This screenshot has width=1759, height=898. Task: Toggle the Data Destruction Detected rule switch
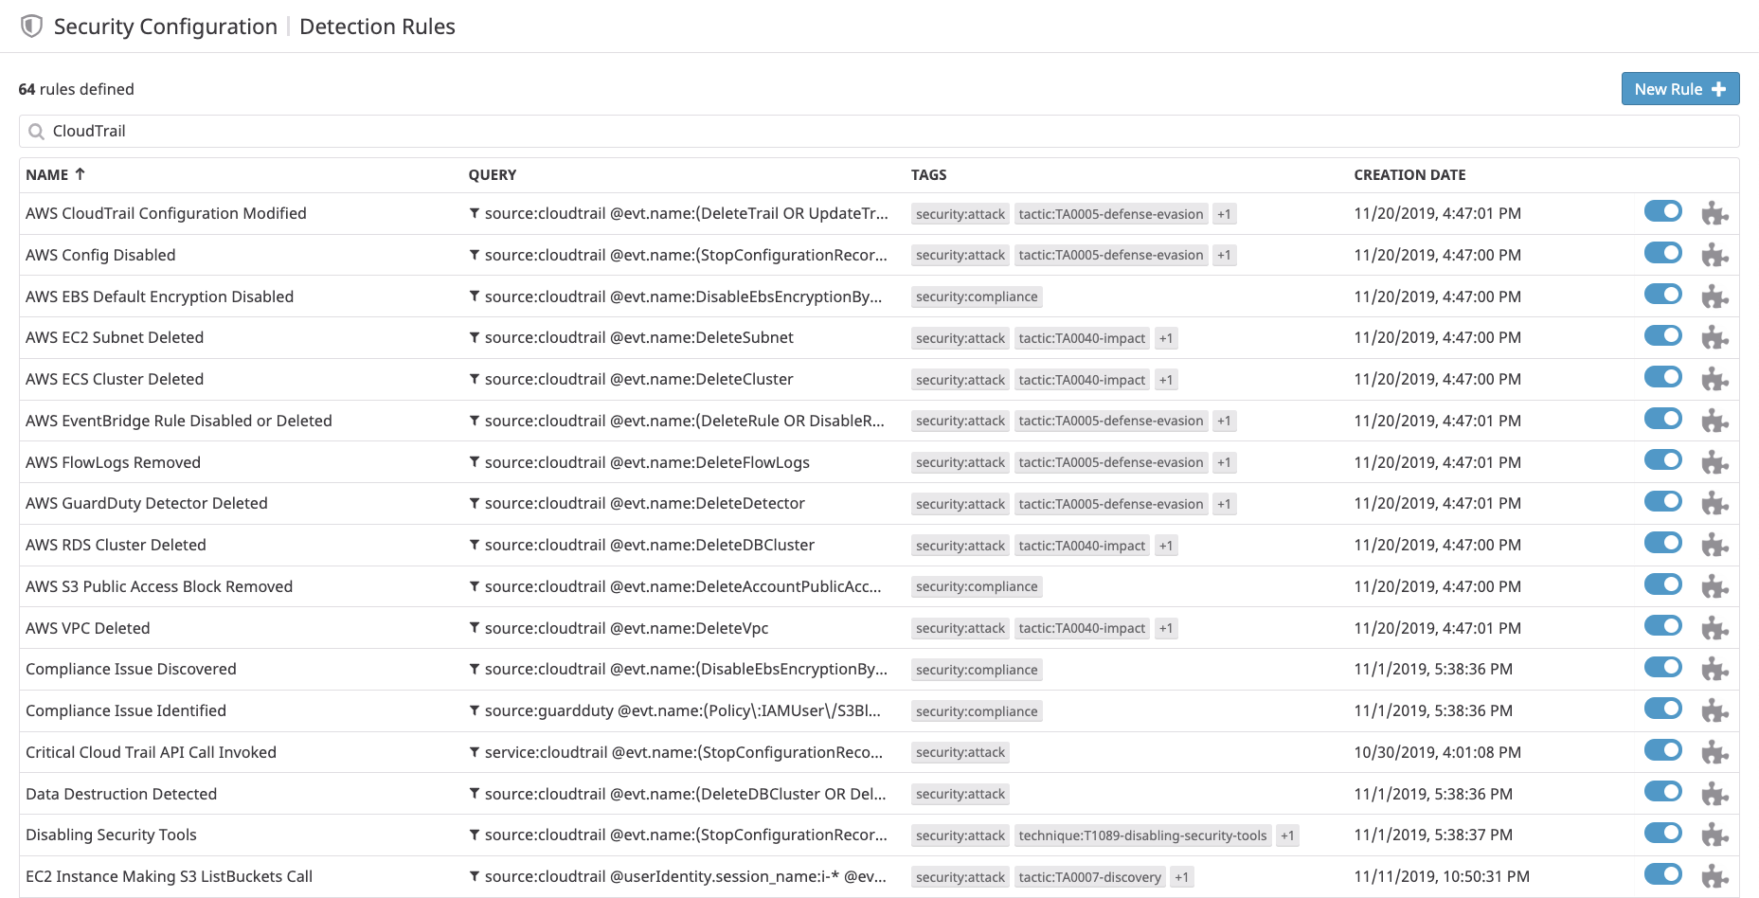click(1662, 792)
